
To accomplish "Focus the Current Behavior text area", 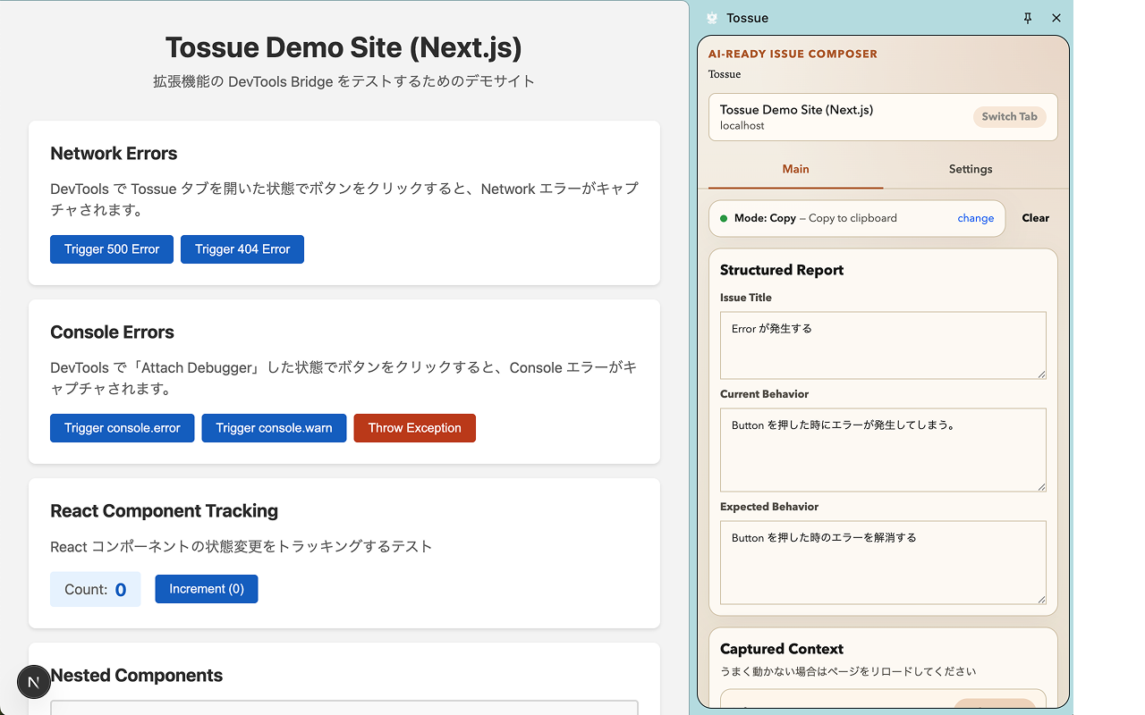I will pyautogui.click(x=883, y=450).
